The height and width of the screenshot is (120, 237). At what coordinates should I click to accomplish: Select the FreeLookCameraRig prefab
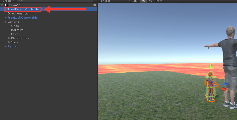coord(23,18)
